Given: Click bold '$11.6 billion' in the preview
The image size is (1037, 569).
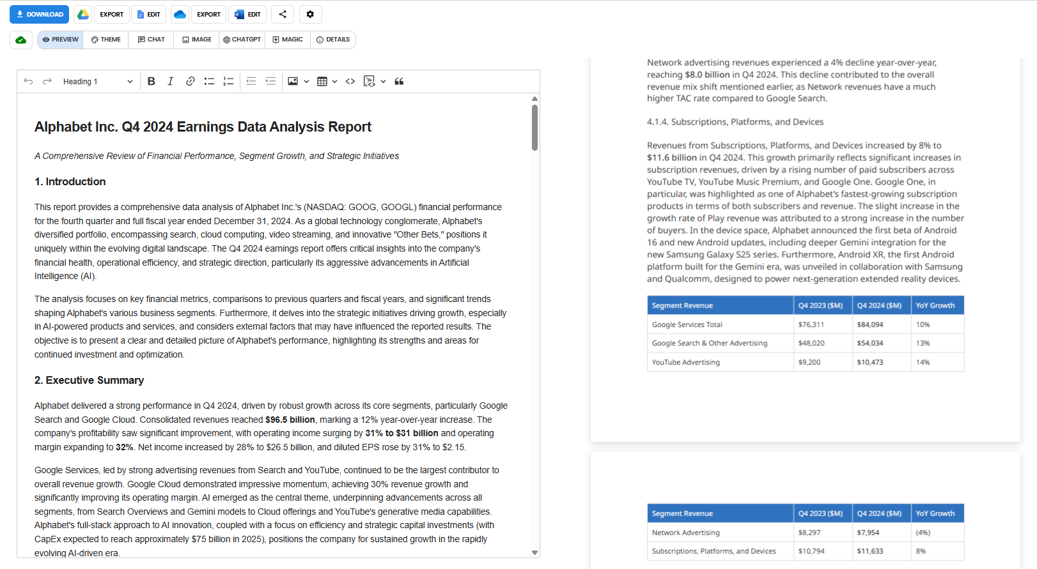Looking at the screenshot, I should tap(672, 158).
